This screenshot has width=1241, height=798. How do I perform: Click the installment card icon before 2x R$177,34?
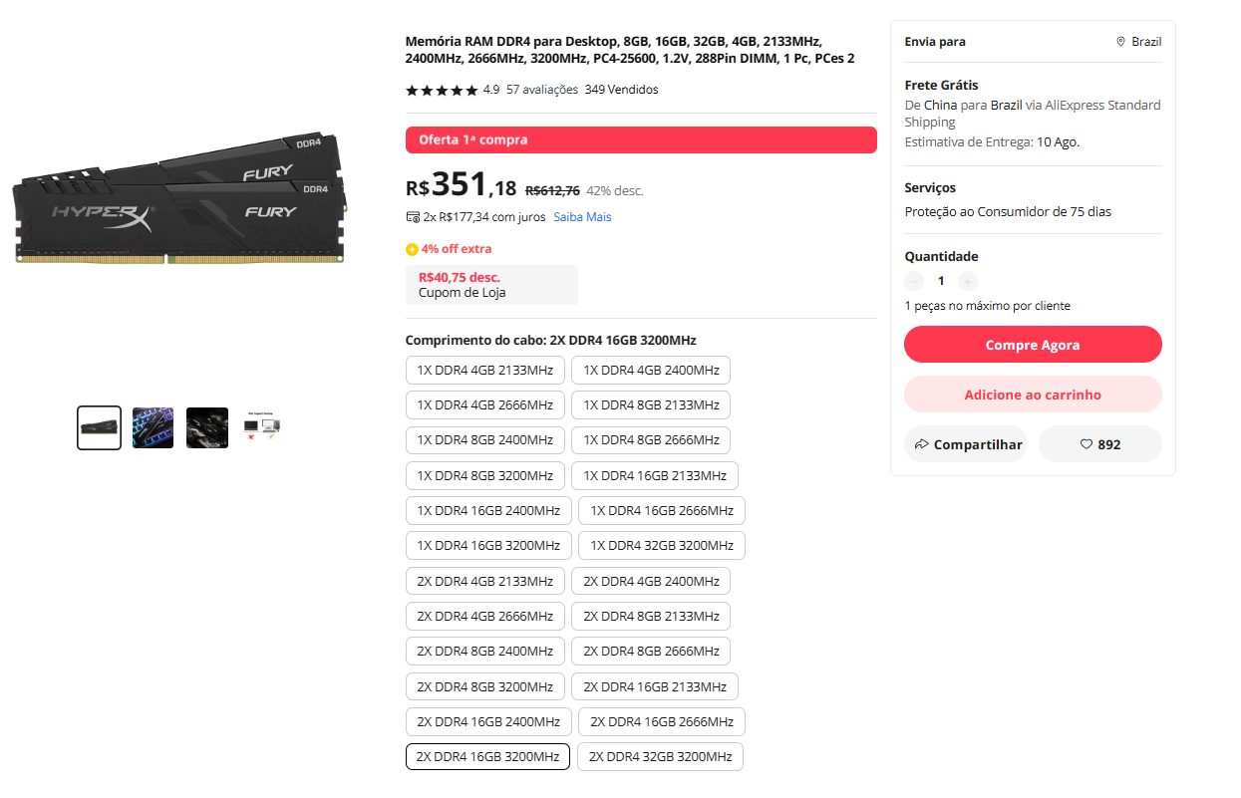413,217
